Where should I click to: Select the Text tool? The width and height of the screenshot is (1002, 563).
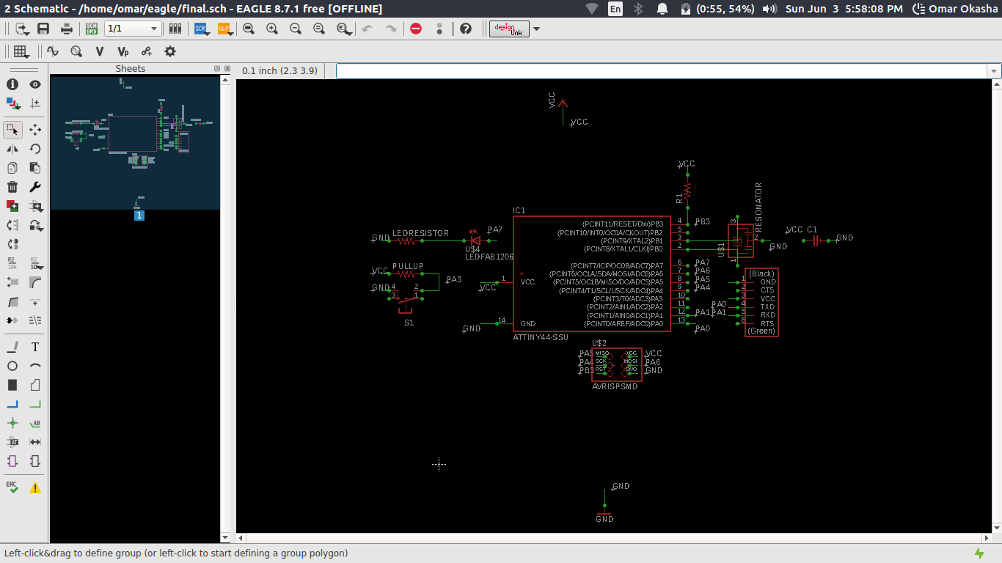(35, 347)
